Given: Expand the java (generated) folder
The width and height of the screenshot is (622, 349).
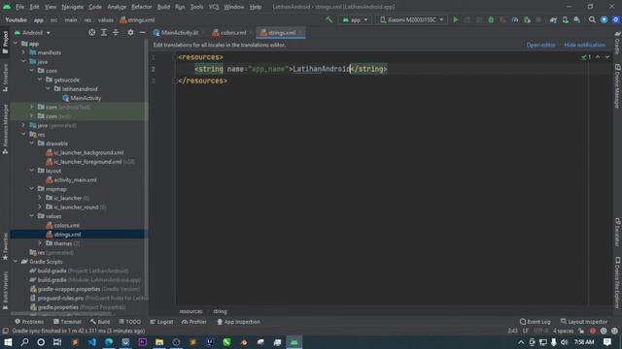Looking at the screenshot, I should (x=23, y=125).
